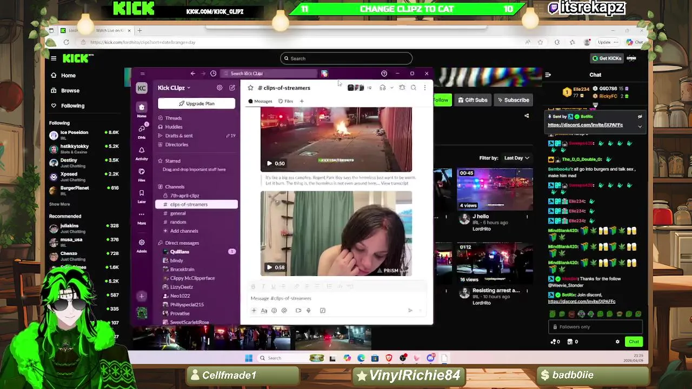Screen dimensions: 692x389
Task: Open huddle options arrow beside headphones
Action: pos(391,88)
